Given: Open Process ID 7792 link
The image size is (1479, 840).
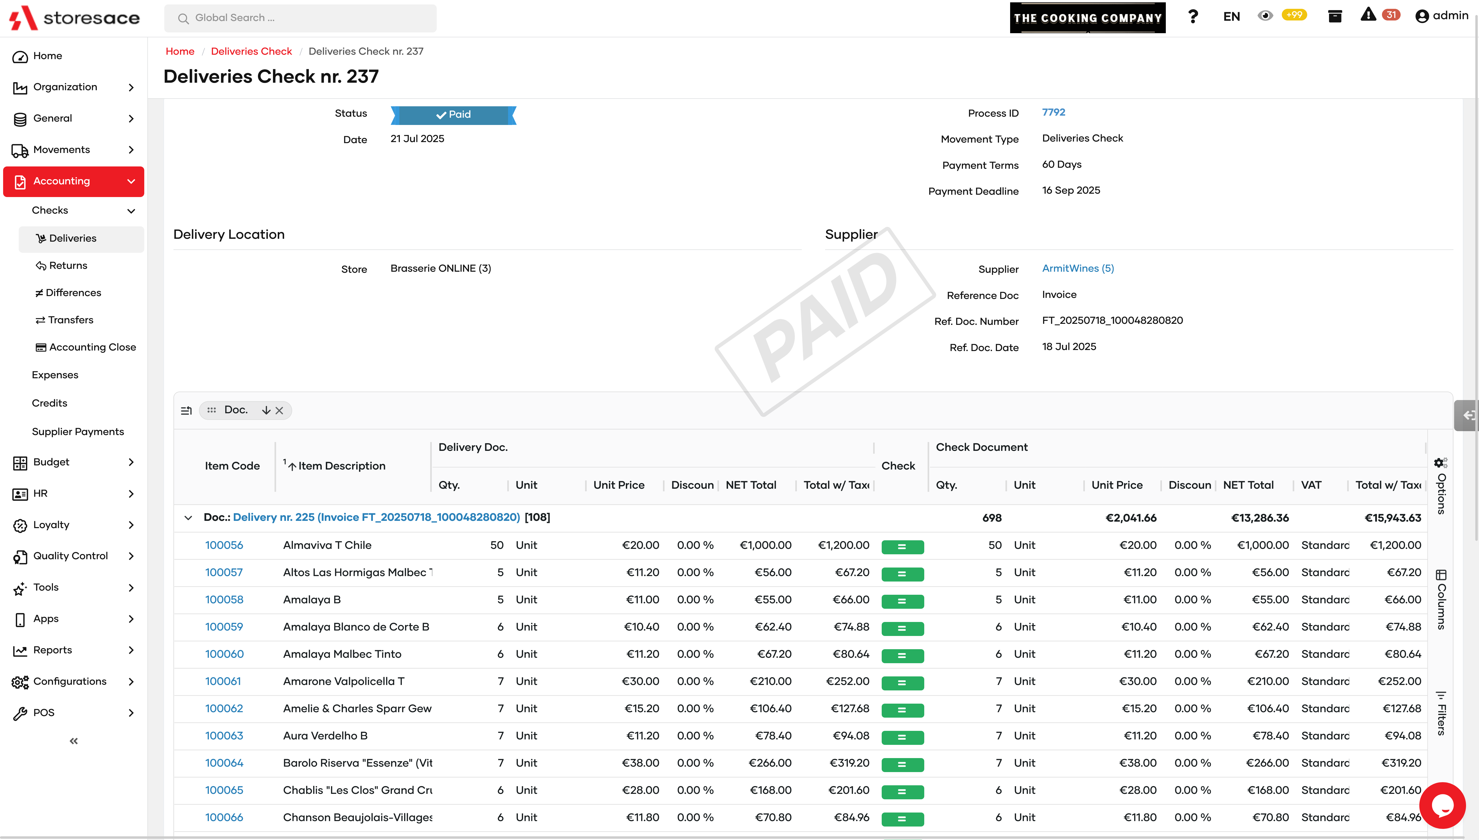Looking at the screenshot, I should (x=1053, y=113).
